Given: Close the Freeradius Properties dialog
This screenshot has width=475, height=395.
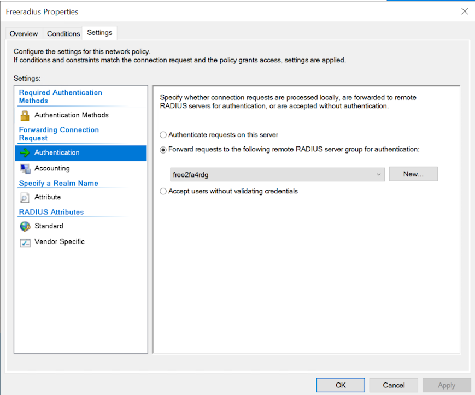Looking at the screenshot, I should point(465,11).
